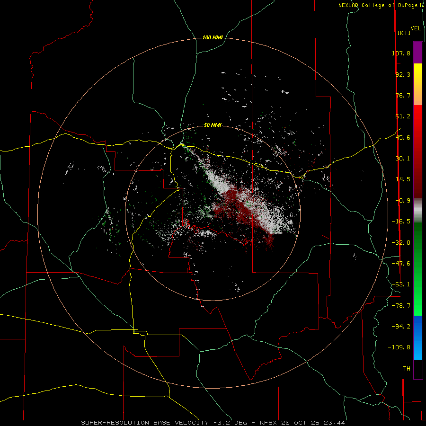
Task: Click the -78.7 velocity scale value
Action: [x=401, y=306]
